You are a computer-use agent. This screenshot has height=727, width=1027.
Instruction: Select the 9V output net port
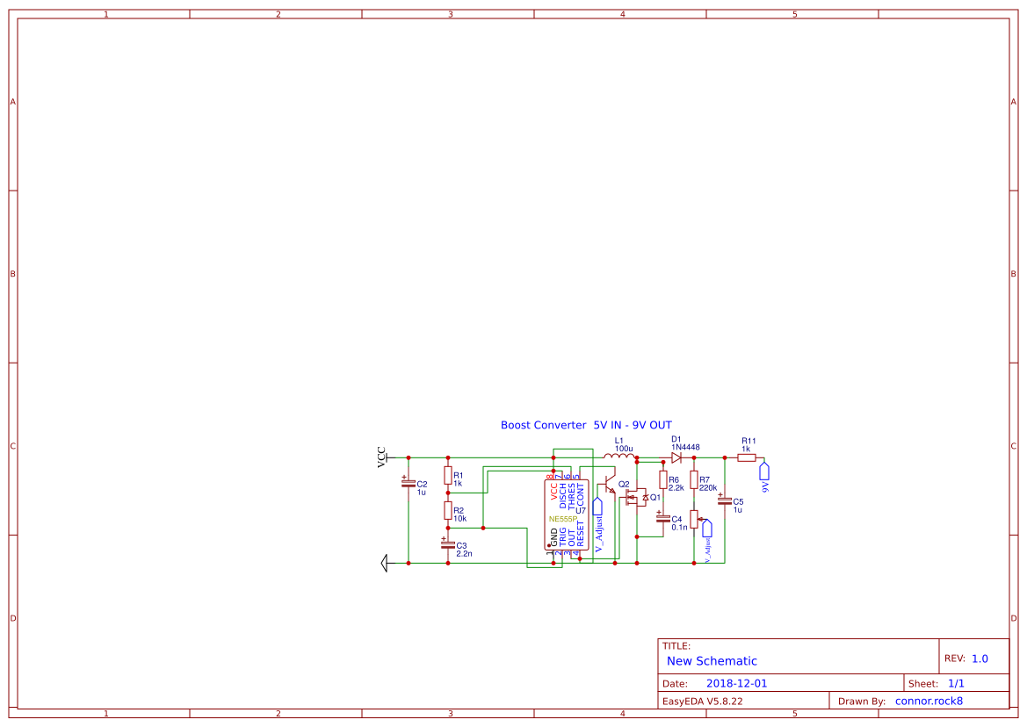pos(763,471)
